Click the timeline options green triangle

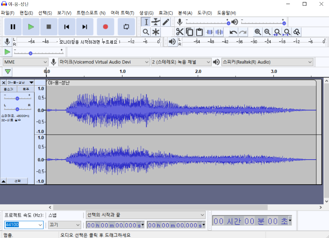click(8, 71)
